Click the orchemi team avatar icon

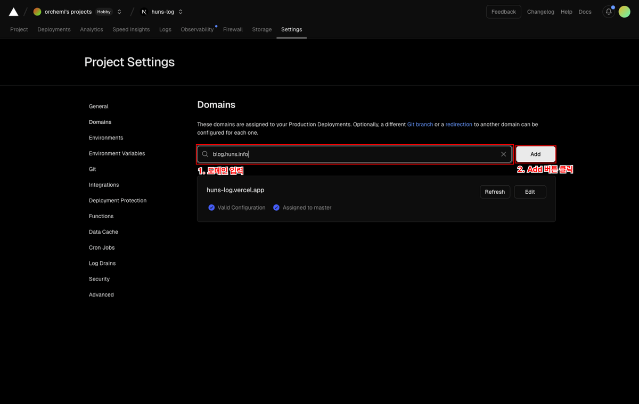click(37, 12)
